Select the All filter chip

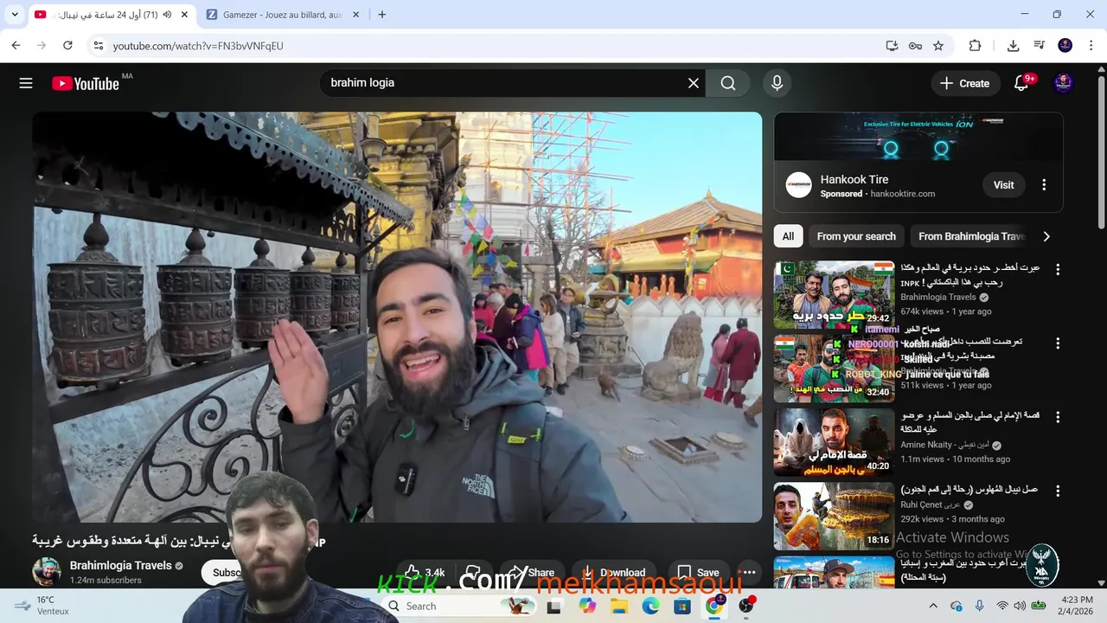point(788,236)
